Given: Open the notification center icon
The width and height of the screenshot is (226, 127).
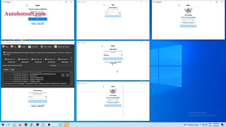Looking at the screenshot, I should point(222,125).
